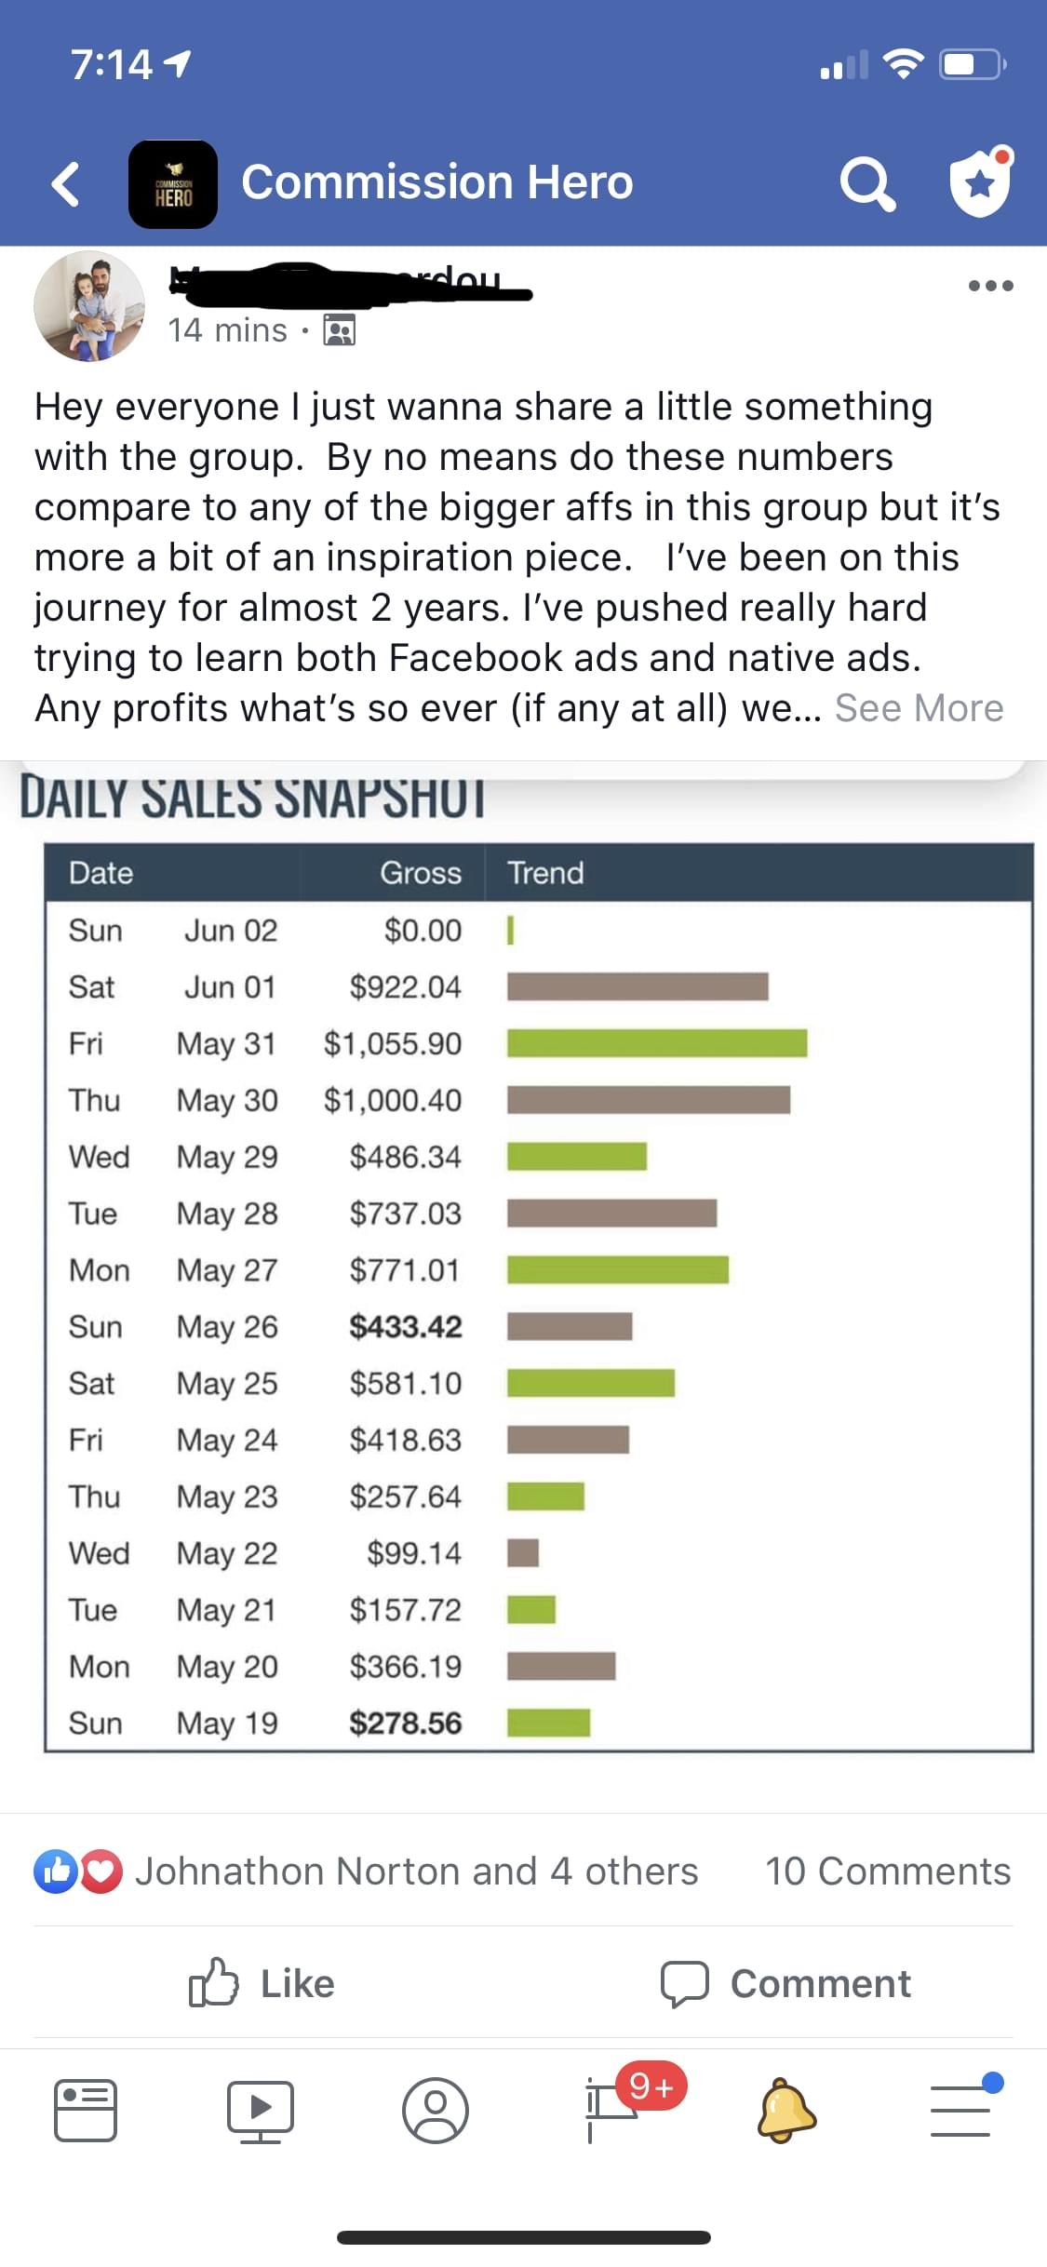Toggle Like on this post
The image size is (1047, 2267).
click(x=262, y=1983)
